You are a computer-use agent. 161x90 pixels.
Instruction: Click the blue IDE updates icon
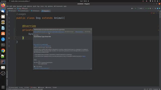[157, 8]
